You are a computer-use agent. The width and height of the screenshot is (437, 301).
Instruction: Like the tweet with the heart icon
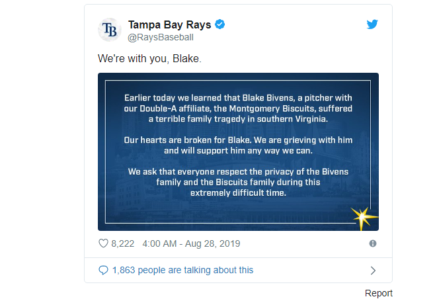pyautogui.click(x=103, y=243)
